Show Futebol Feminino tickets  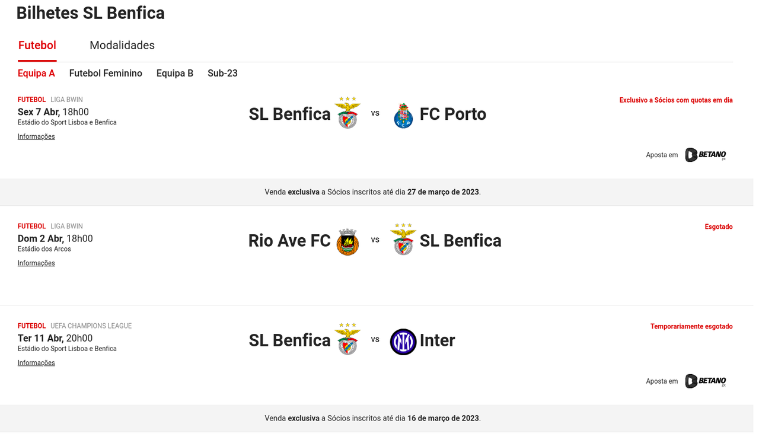106,74
